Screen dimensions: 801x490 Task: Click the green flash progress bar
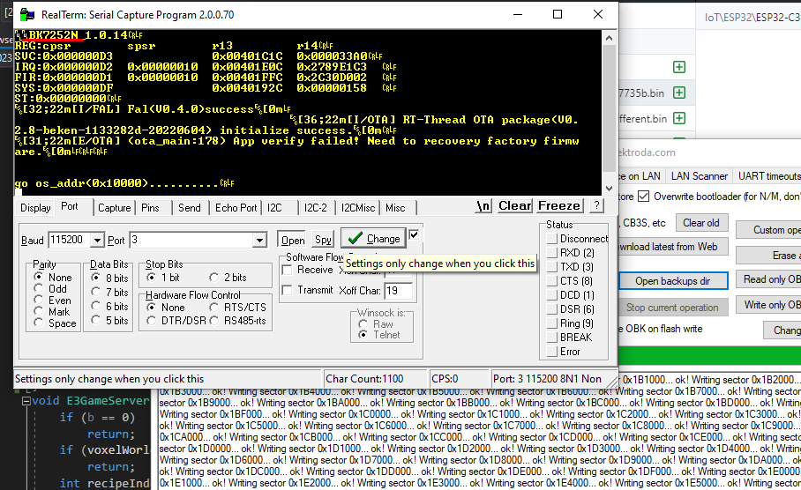click(x=709, y=356)
